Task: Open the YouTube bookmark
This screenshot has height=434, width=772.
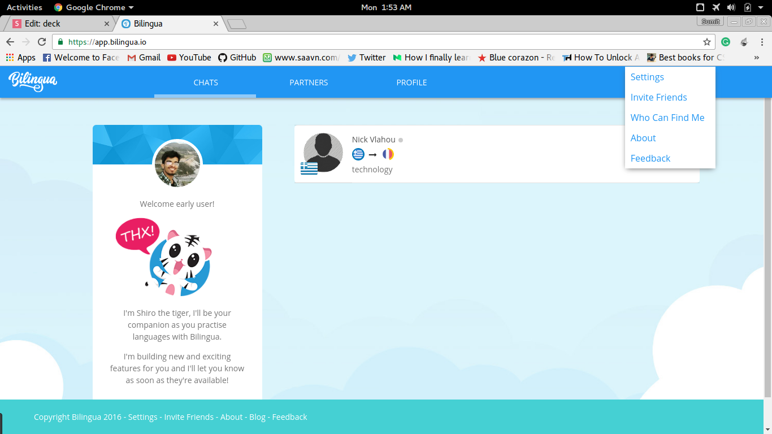Action: [x=189, y=58]
